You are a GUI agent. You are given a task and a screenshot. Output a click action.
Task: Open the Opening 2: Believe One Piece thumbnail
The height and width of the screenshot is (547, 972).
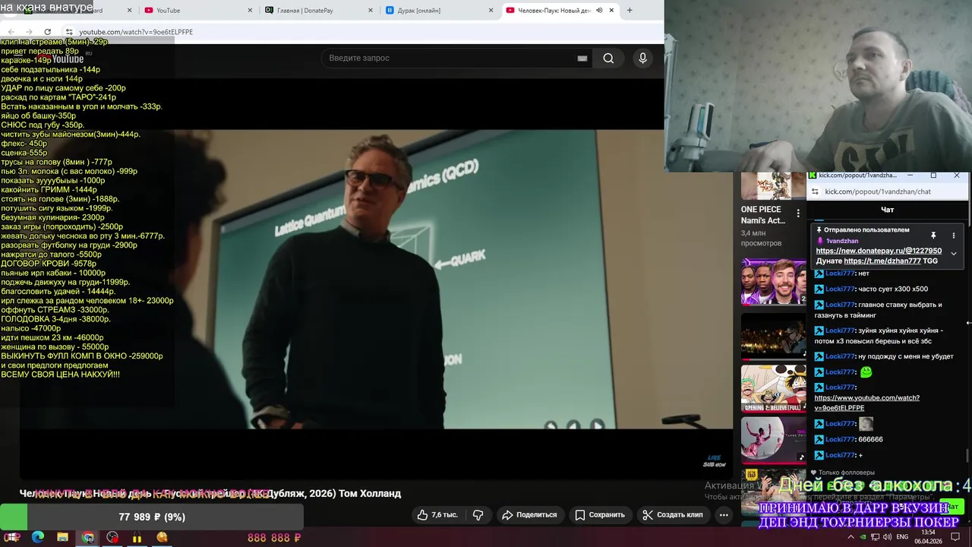tap(773, 388)
